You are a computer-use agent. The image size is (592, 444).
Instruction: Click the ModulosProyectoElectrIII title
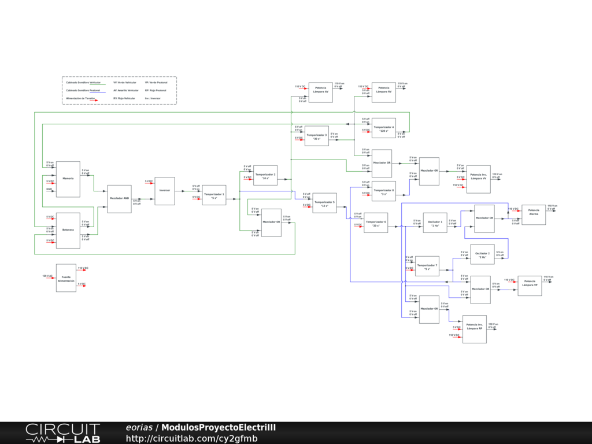click(x=219, y=427)
